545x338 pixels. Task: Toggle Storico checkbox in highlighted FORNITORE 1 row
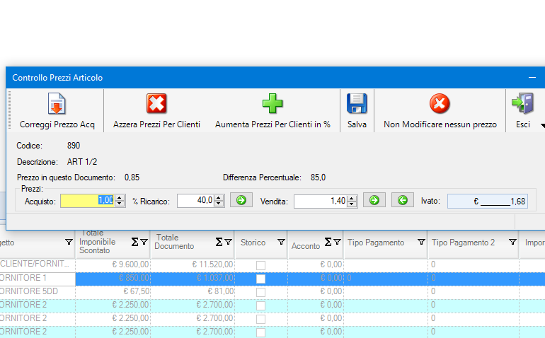pos(260,279)
